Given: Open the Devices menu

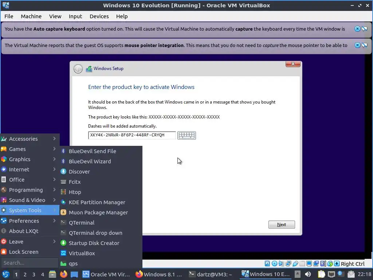Looking at the screenshot, I should coord(99,16).
